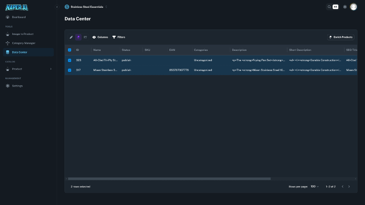Open Settings in the sidebar
This screenshot has height=205, width=365.
(28, 86)
